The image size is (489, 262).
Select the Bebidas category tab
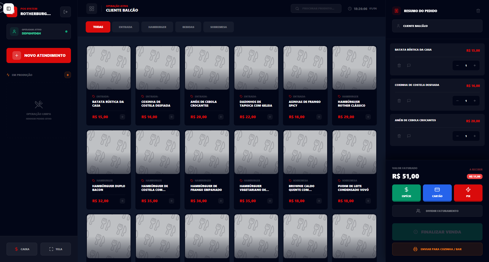tap(188, 27)
